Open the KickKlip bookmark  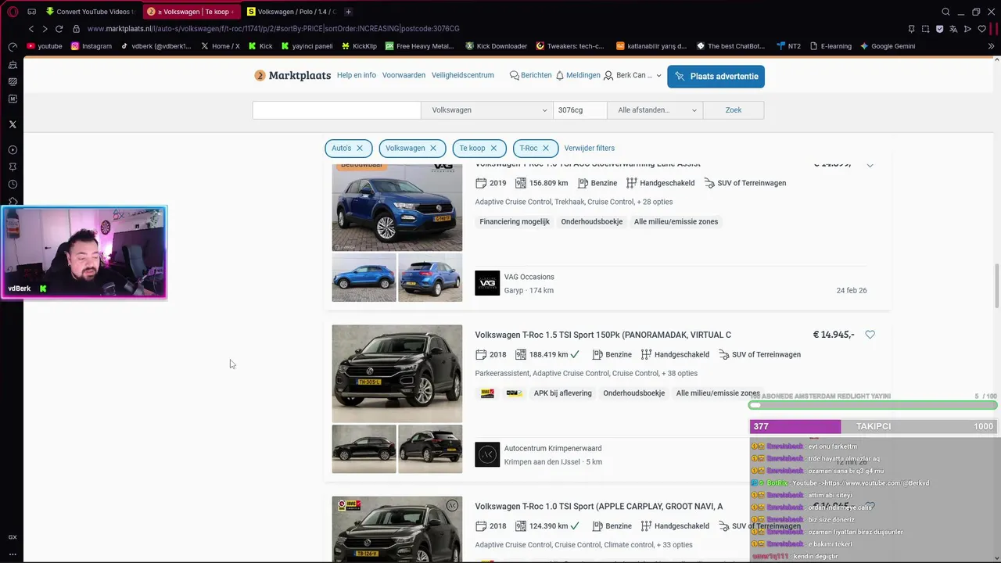359,46
